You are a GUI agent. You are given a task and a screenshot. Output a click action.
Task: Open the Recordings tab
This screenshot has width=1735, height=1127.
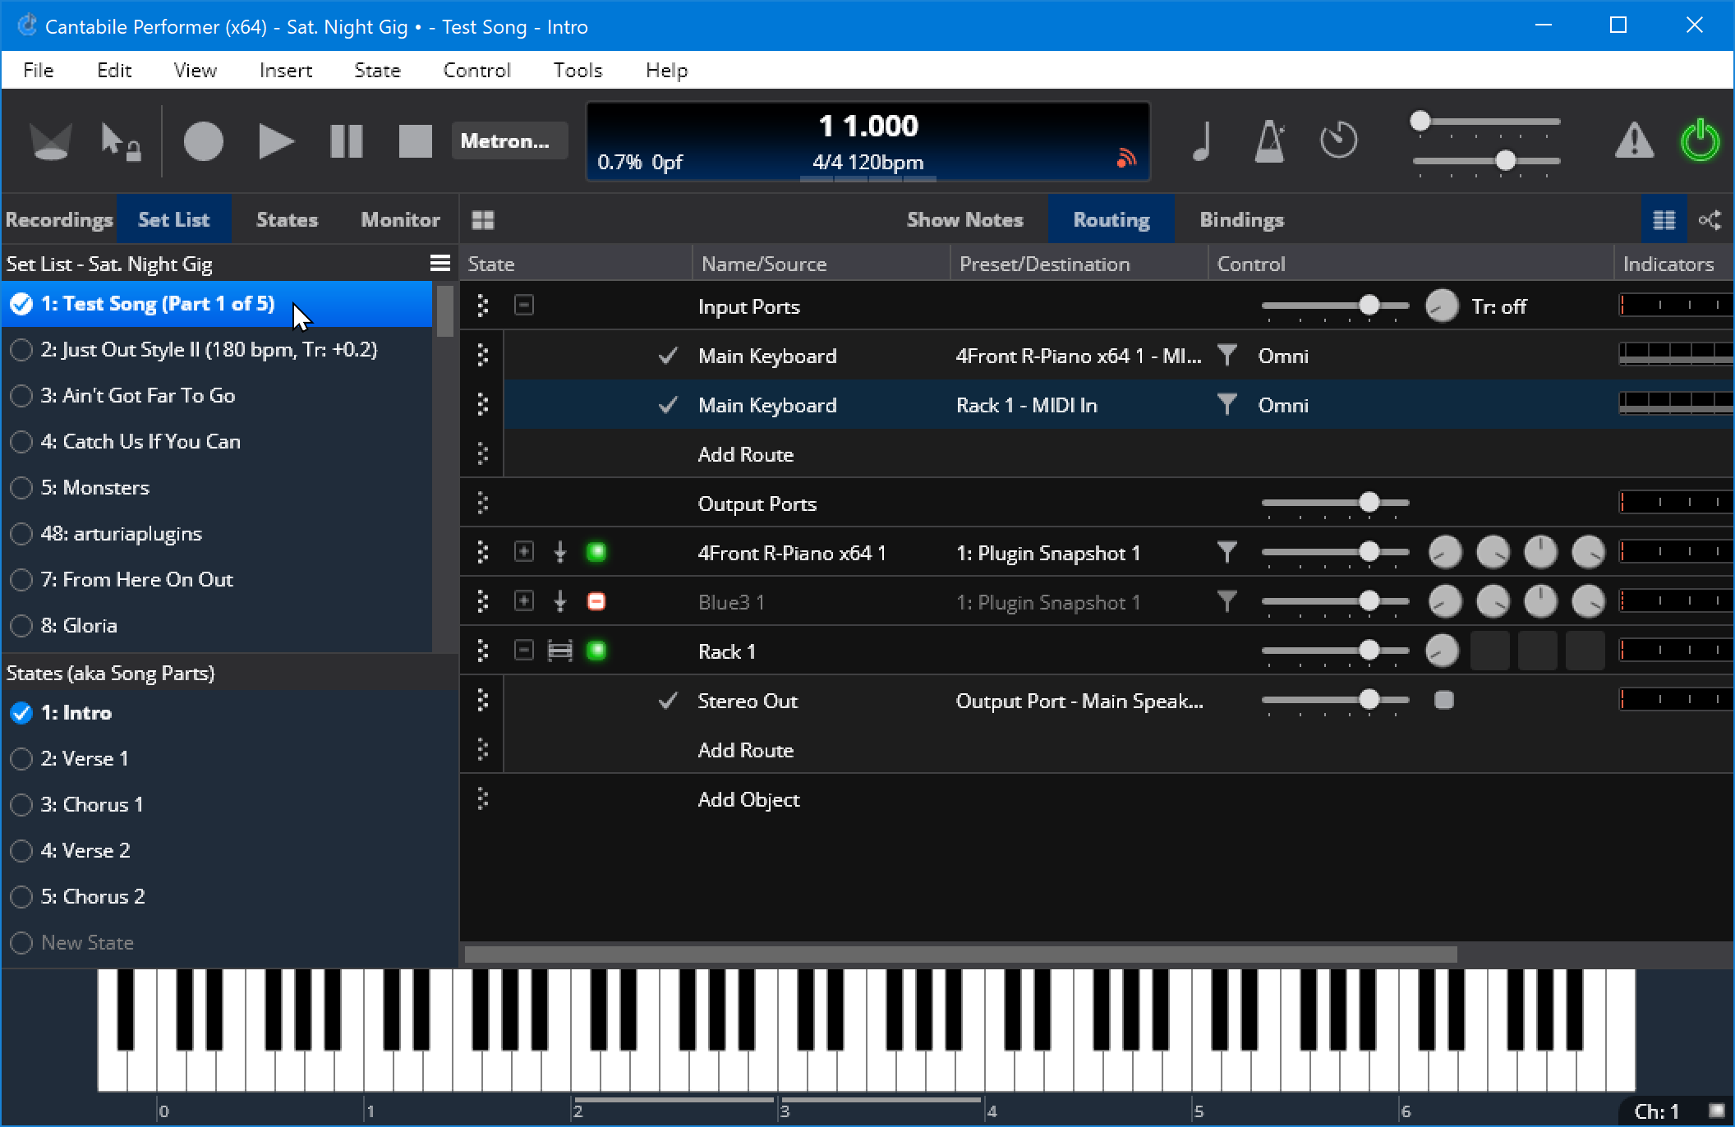click(x=57, y=218)
